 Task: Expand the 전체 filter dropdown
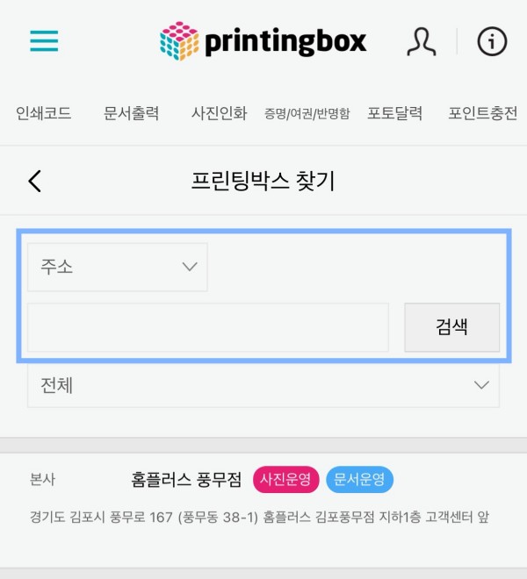point(263,385)
